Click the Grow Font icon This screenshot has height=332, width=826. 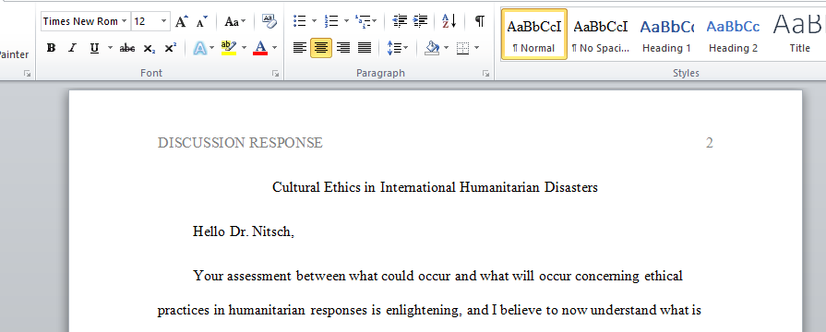pos(181,21)
